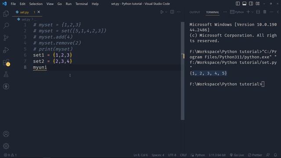Show more panel tabs ellipsis
Viewport: 281px width, 158px height.
225,12
